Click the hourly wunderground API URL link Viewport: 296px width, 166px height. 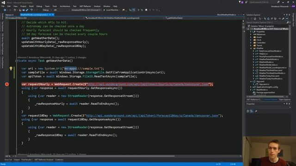coord(148,84)
